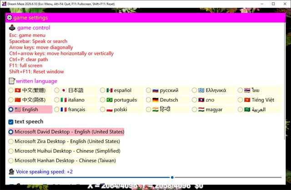Screen dimensions: 291x190
Task: Click the speaker head icon near voice speed
Action: pyautogui.click(x=11, y=172)
